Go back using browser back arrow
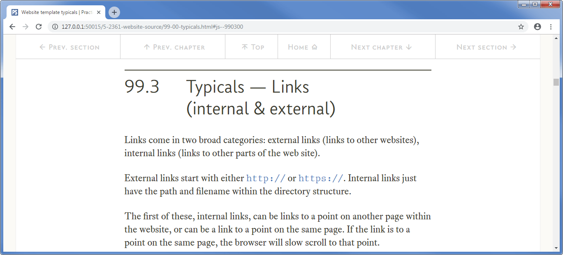This screenshot has width=563, height=255. point(12,27)
